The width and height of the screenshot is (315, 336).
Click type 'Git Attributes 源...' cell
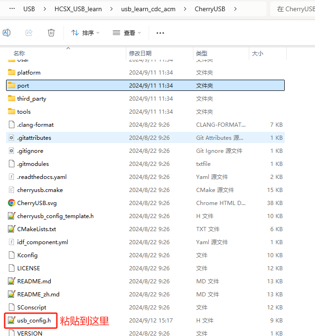tap(219, 138)
